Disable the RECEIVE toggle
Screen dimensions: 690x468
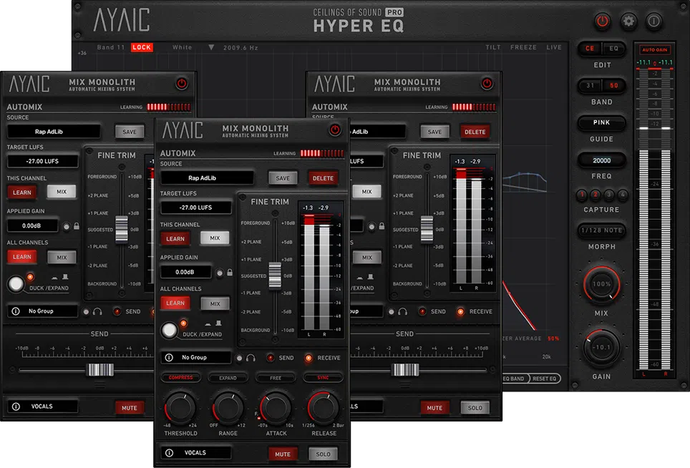310,358
